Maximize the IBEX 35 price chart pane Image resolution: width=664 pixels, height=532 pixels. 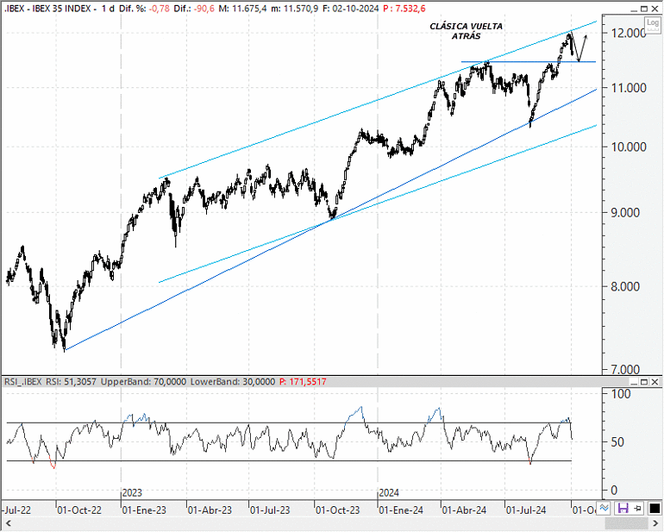tap(644, 9)
